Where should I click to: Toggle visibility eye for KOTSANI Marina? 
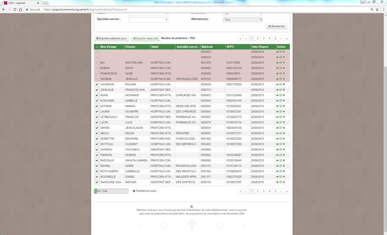coord(277,106)
